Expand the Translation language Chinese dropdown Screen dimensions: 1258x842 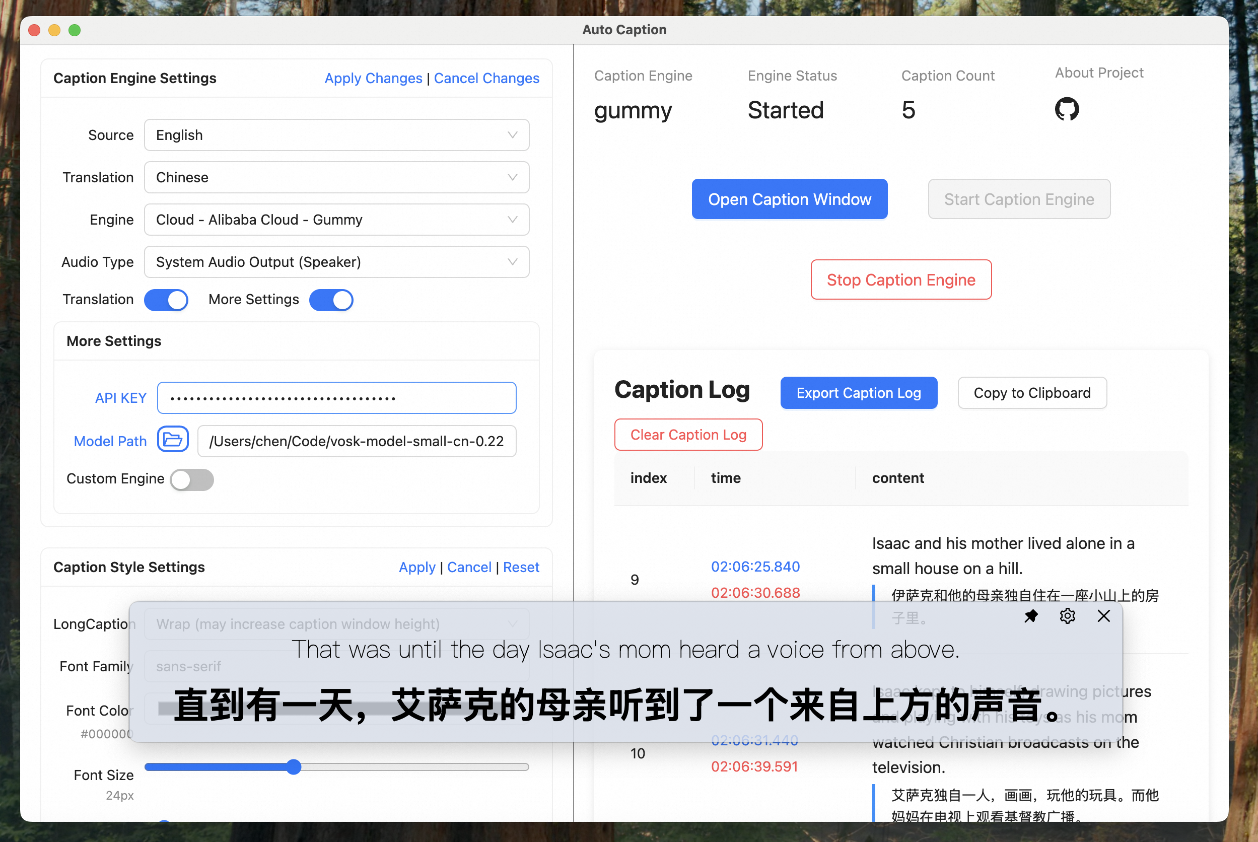[x=336, y=177]
